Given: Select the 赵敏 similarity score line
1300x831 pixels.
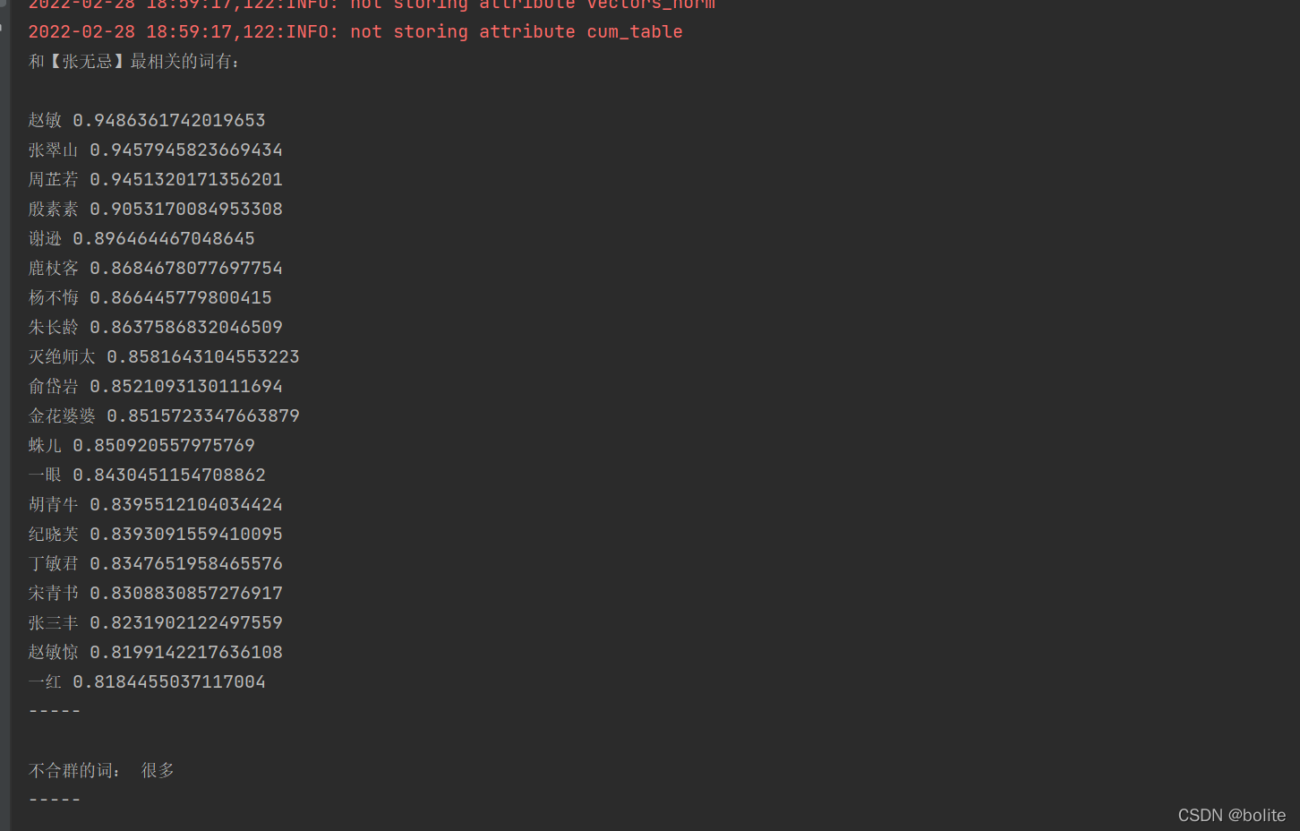Looking at the screenshot, I should [147, 120].
